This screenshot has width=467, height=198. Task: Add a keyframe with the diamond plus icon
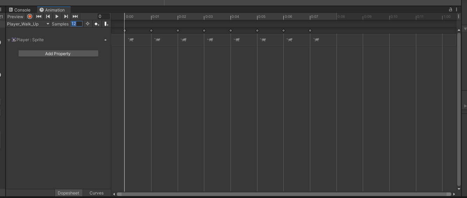click(x=97, y=24)
